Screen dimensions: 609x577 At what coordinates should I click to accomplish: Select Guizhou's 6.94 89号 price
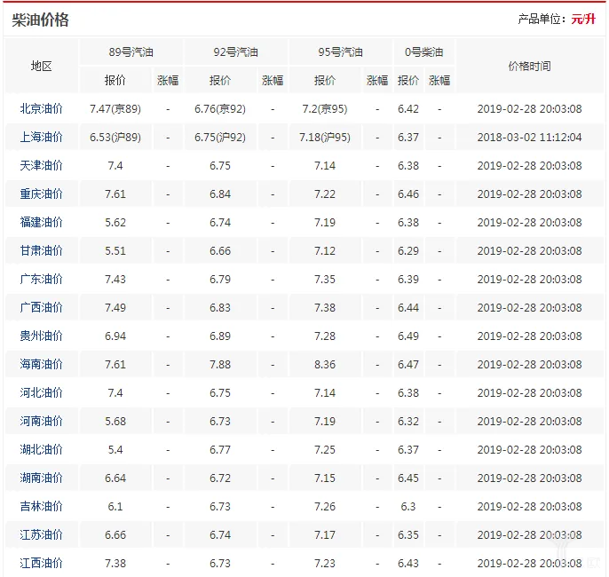click(x=115, y=336)
